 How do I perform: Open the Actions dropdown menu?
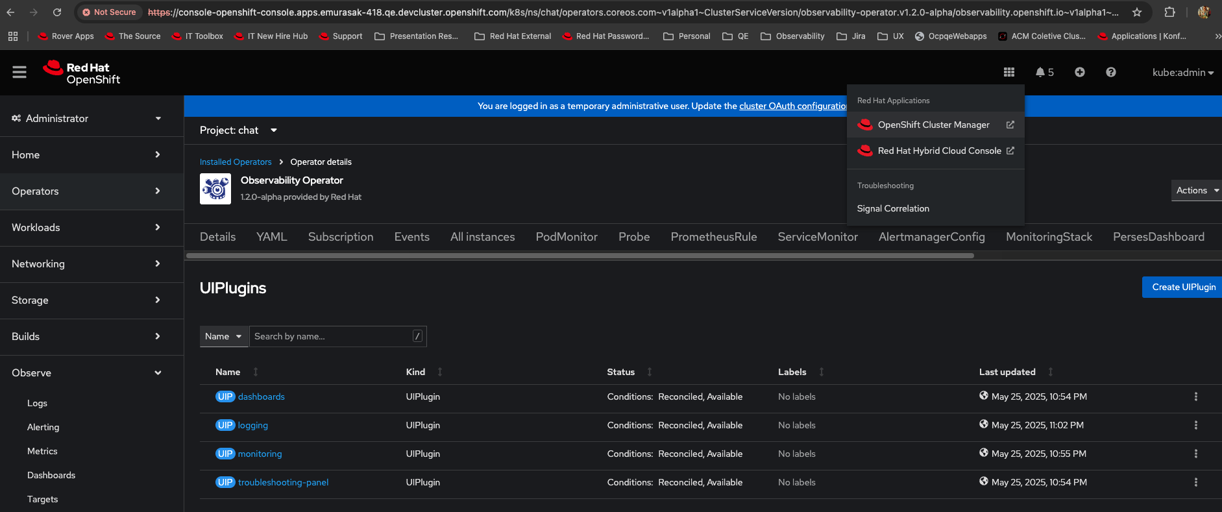(x=1197, y=190)
